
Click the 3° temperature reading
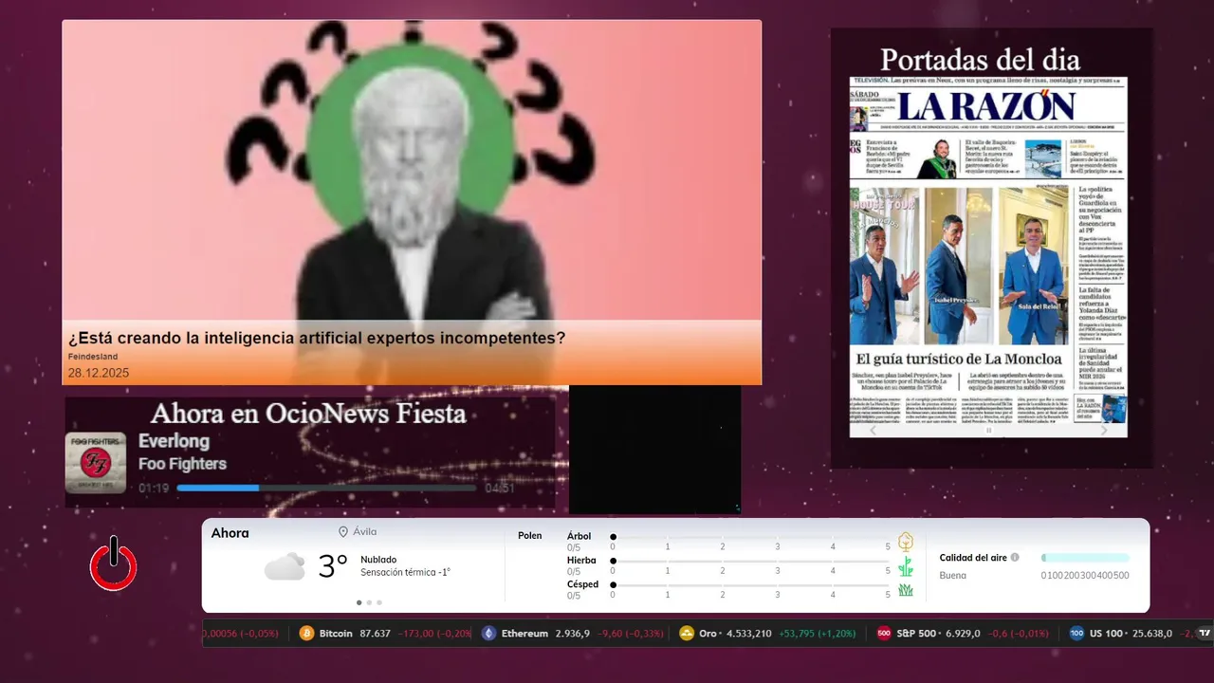(333, 567)
